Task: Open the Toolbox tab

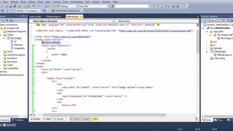Action: click(17, 120)
